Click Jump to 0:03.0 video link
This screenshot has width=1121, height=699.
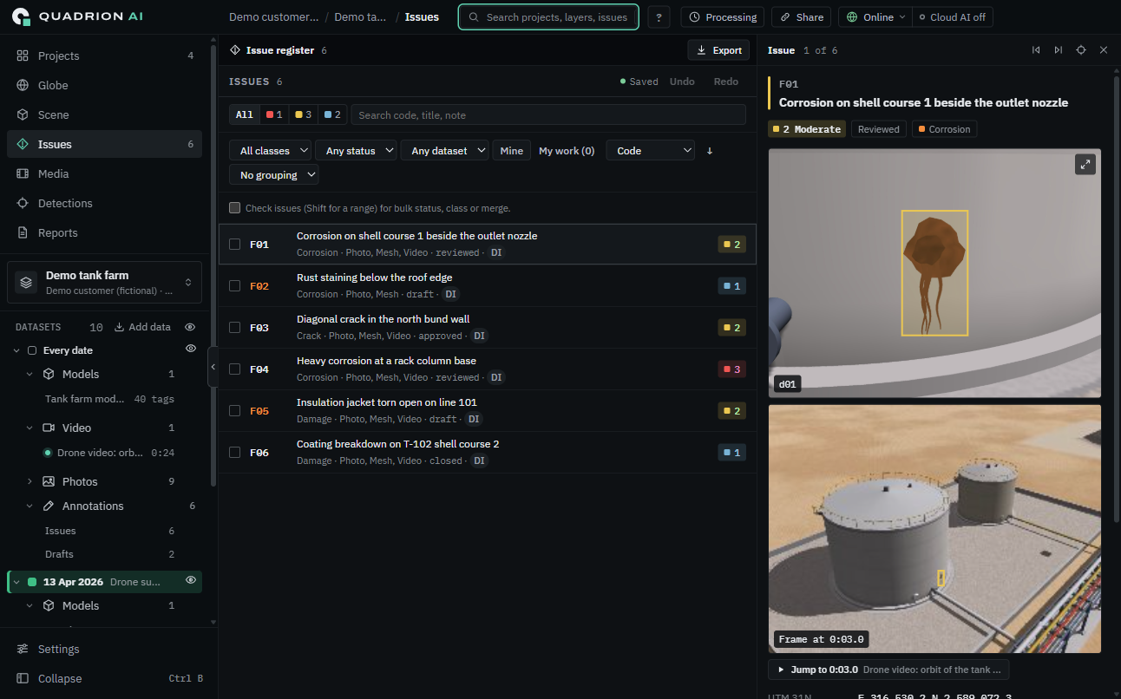888,670
